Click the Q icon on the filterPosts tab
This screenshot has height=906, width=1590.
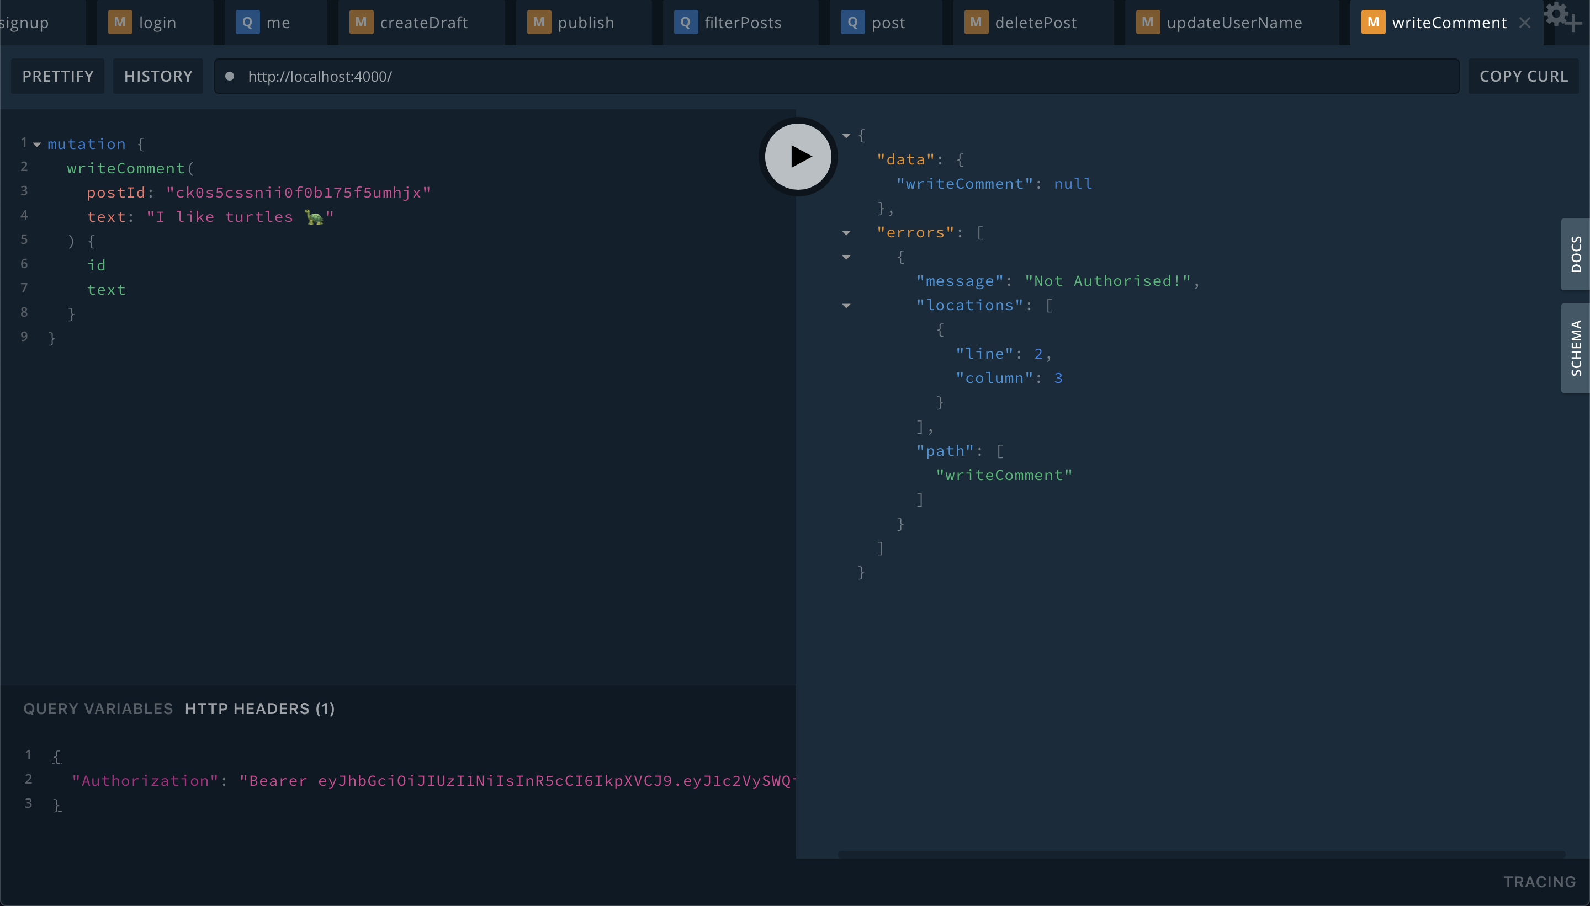tap(685, 23)
